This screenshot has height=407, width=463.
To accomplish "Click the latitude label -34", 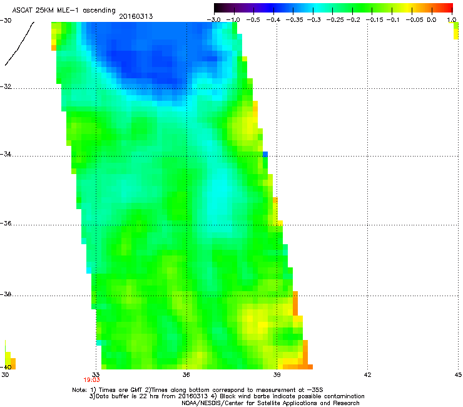I will point(6,154).
